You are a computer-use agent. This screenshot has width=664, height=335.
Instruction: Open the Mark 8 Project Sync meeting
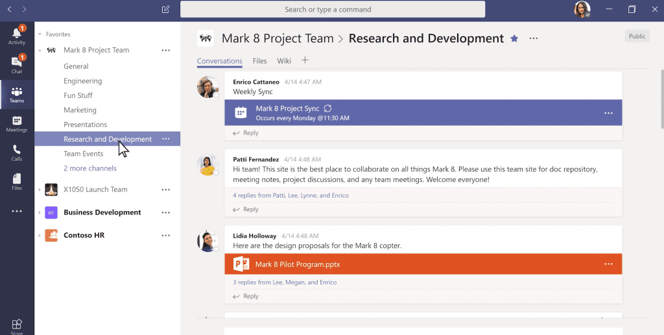(423, 113)
